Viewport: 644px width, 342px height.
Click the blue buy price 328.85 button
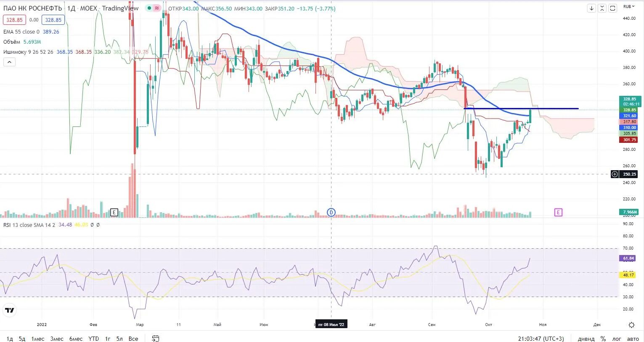(53, 20)
